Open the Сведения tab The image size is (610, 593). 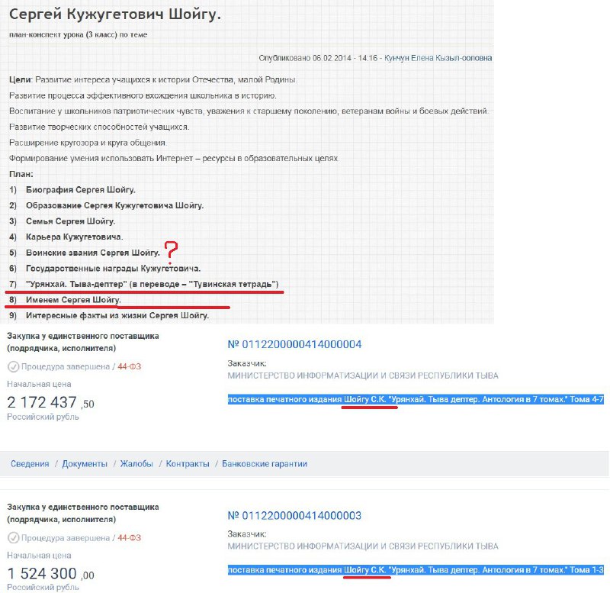30,464
